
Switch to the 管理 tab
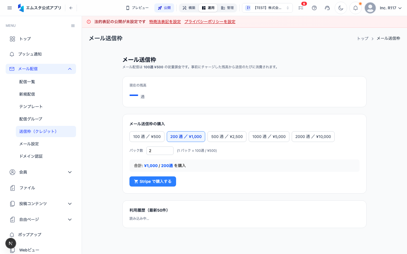[x=227, y=8]
